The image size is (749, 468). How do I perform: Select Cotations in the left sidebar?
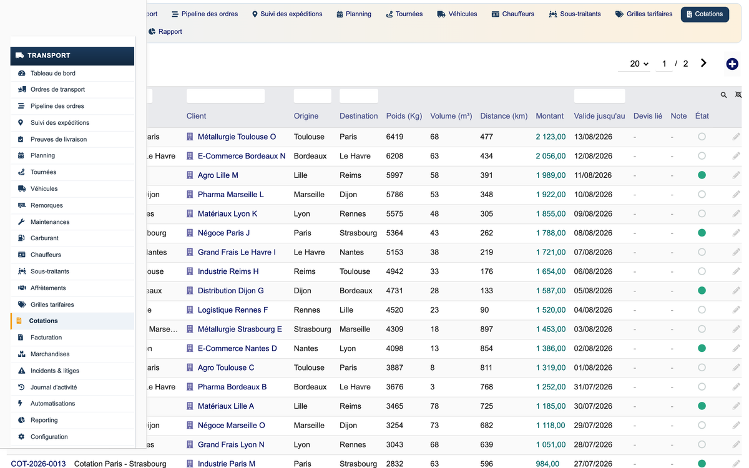click(72, 321)
